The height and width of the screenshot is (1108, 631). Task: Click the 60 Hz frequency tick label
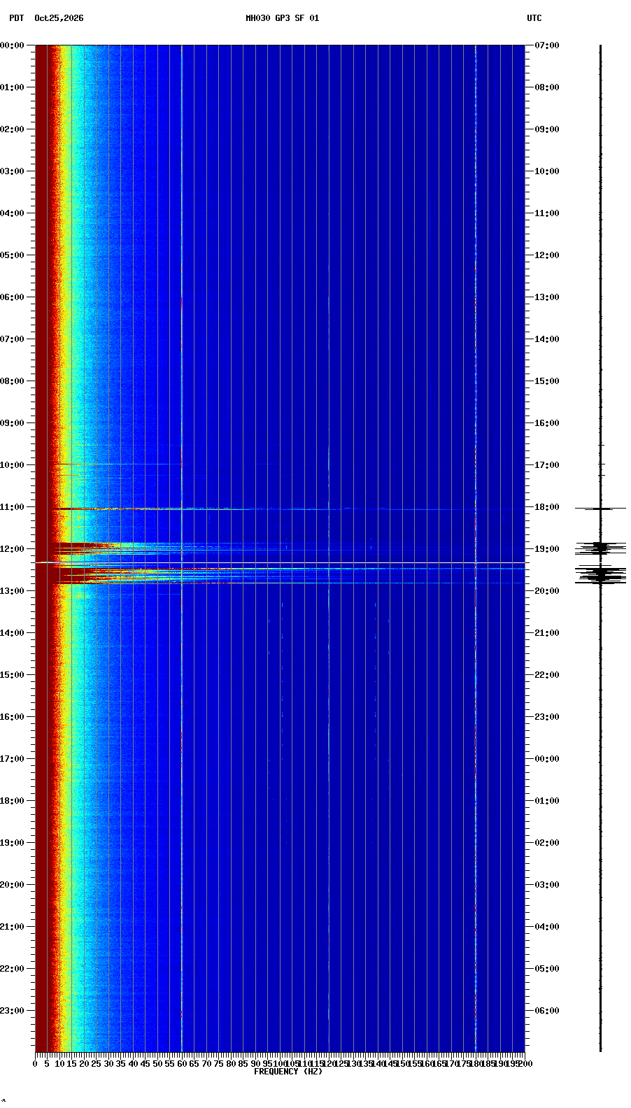(182, 1064)
